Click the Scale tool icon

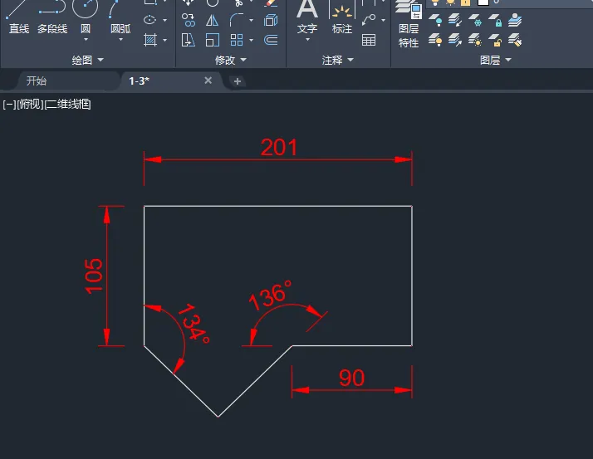pos(212,40)
